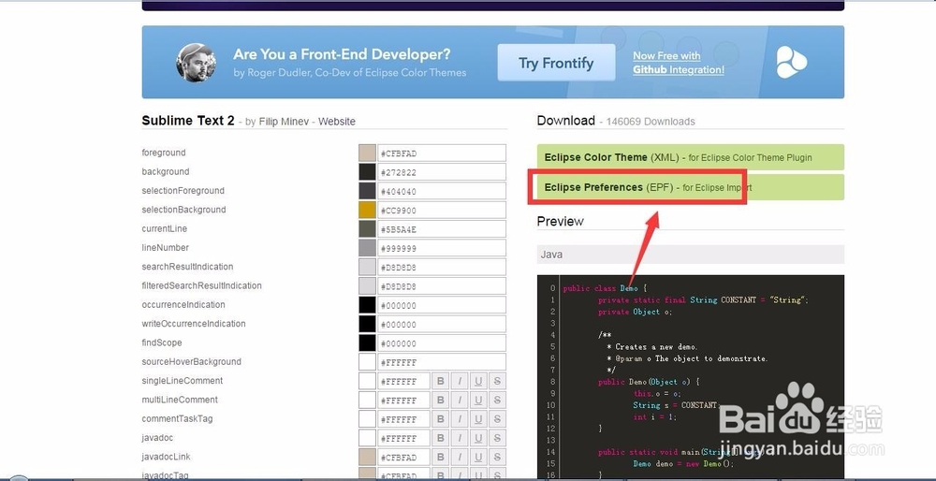Click the 'Sublime Text 2' theme title
The width and height of the screenshot is (936, 481).
(188, 121)
